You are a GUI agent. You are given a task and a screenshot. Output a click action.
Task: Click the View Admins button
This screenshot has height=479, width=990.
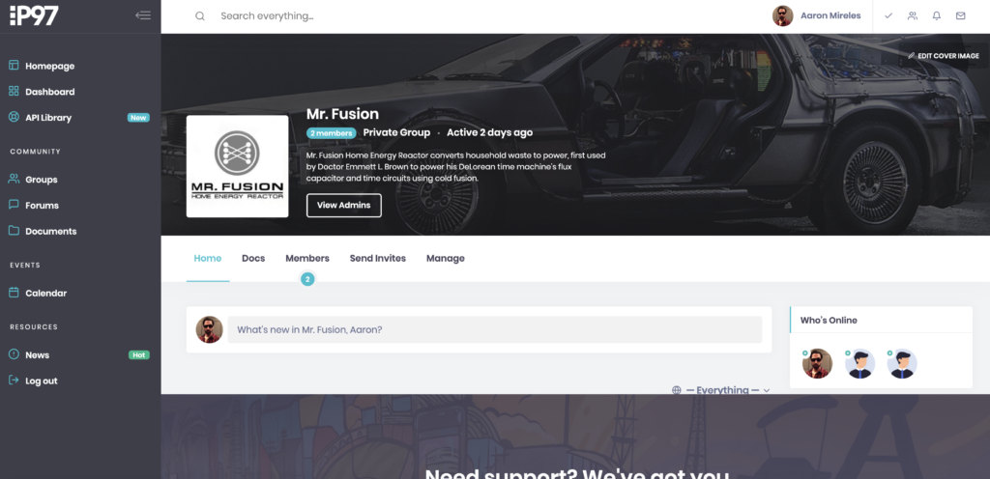click(x=344, y=206)
